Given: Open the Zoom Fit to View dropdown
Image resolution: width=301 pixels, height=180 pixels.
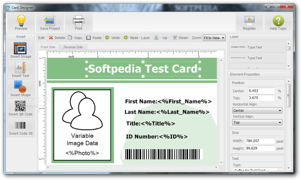Looking at the screenshot, I should click(x=214, y=38).
